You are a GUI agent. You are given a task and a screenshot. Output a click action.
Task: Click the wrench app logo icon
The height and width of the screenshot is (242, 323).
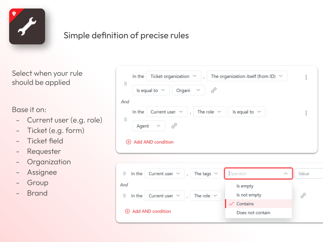[27, 26]
